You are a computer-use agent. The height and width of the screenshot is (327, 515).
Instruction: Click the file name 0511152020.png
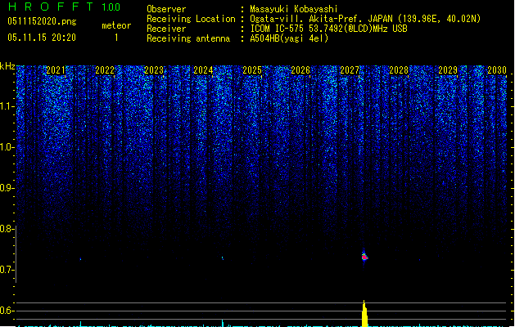point(41,22)
